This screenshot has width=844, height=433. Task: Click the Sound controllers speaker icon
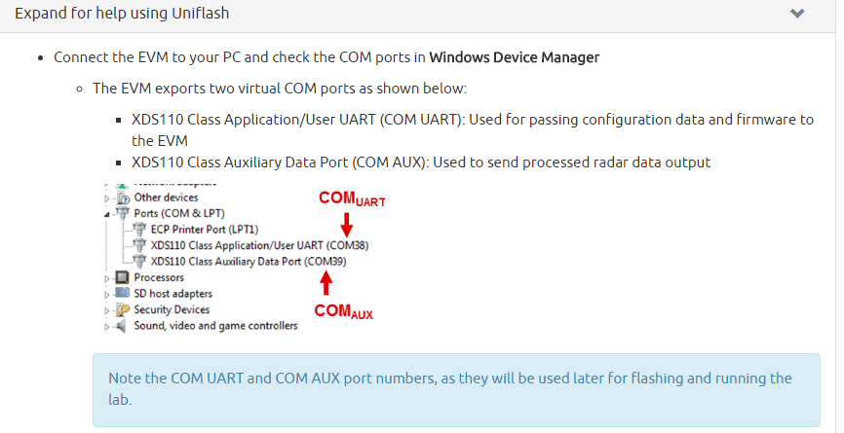[x=123, y=326]
